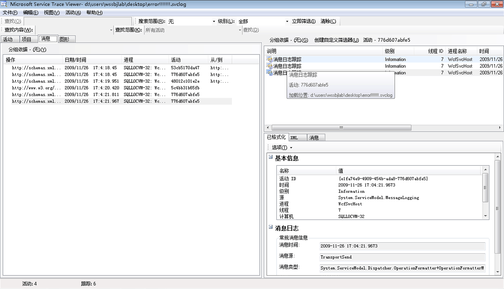
Task: Click the trace list scroll-right arrow
Action: point(500,128)
